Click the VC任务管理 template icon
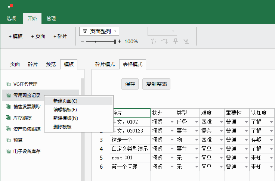The height and width of the screenshot is (181, 275). (x=8, y=84)
